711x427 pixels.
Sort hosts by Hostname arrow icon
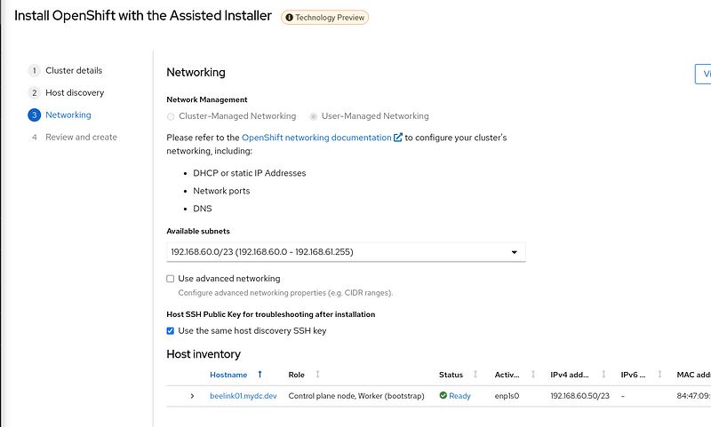(x=260, y=374)
